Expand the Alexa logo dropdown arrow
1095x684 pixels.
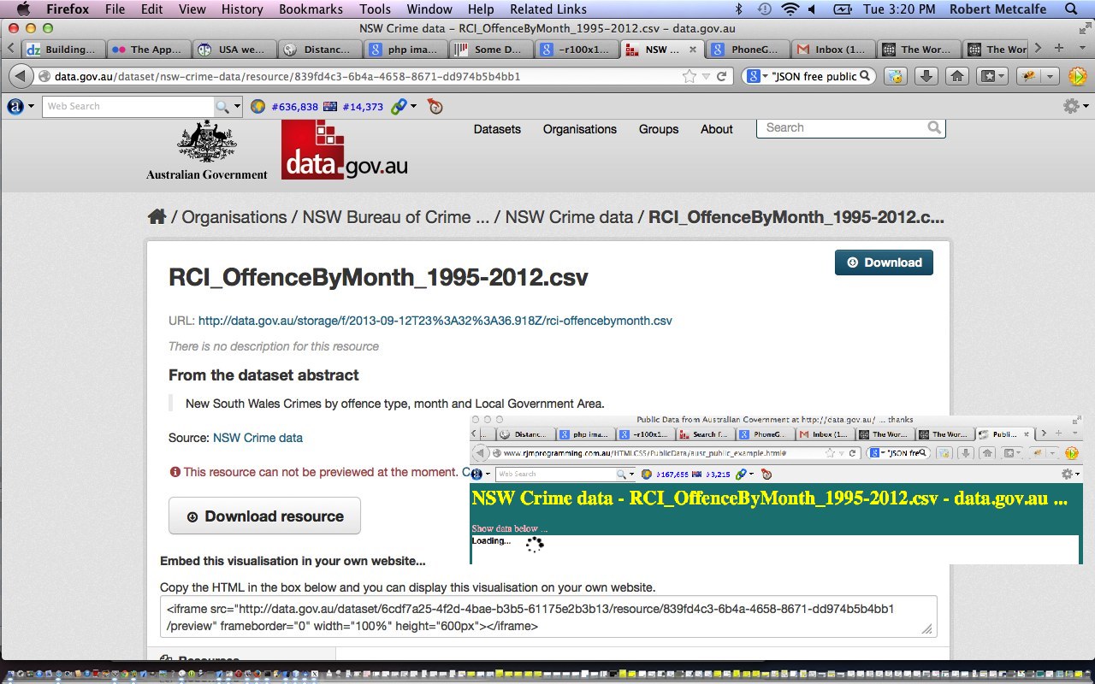click(x=31, y=107)
